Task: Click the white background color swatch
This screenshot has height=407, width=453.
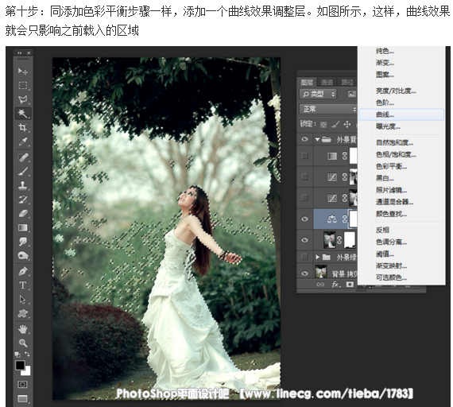Action: (x=27, y=372)
